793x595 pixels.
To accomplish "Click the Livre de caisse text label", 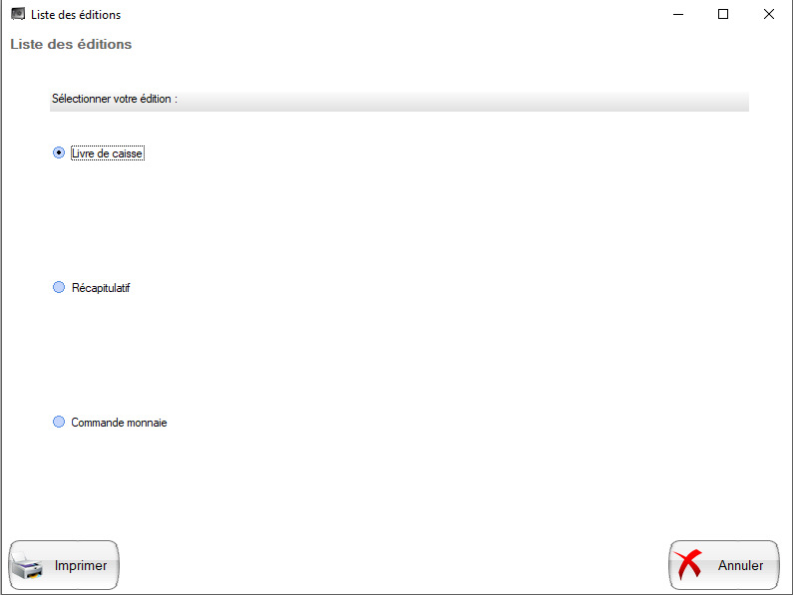I will tap(107, 153).
